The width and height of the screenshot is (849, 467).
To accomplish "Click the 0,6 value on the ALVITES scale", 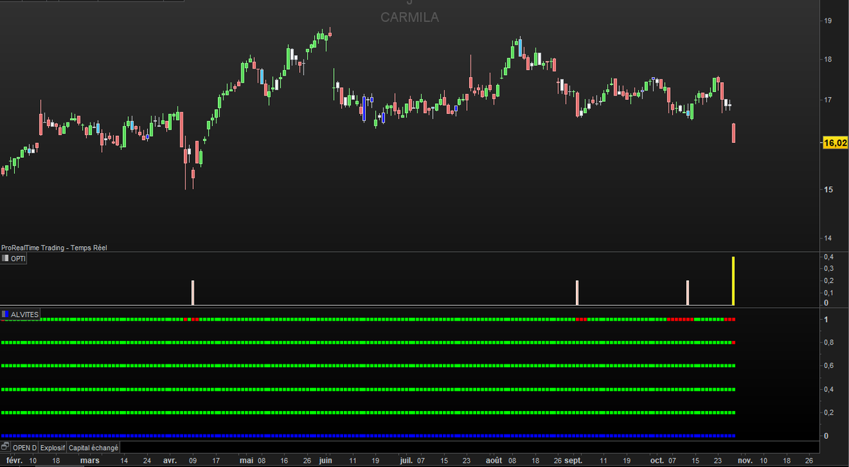I will point(828,367).
